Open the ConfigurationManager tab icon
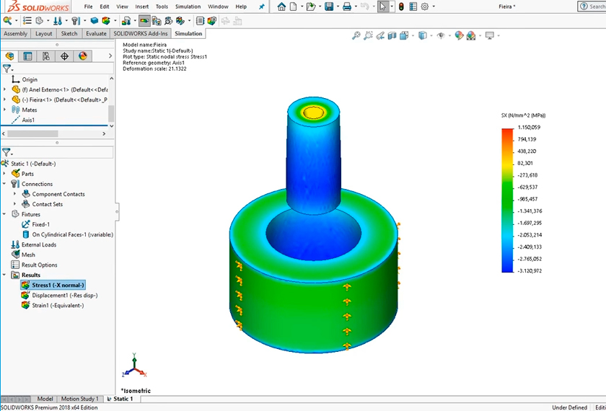 coord(46,56)
